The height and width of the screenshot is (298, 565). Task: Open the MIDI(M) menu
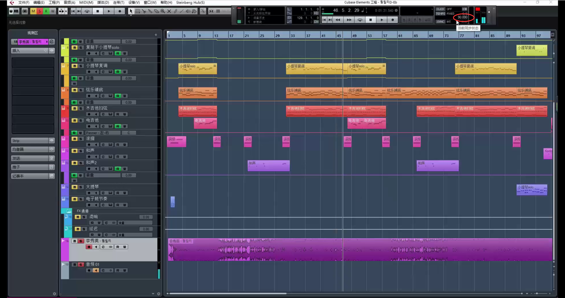(86, 3)
